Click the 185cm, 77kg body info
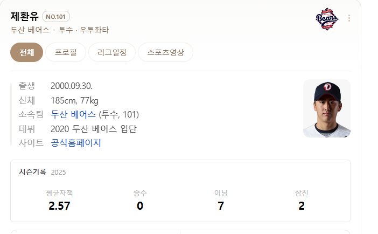Screen dimensions: 378x234 click(x=74, y=100)
